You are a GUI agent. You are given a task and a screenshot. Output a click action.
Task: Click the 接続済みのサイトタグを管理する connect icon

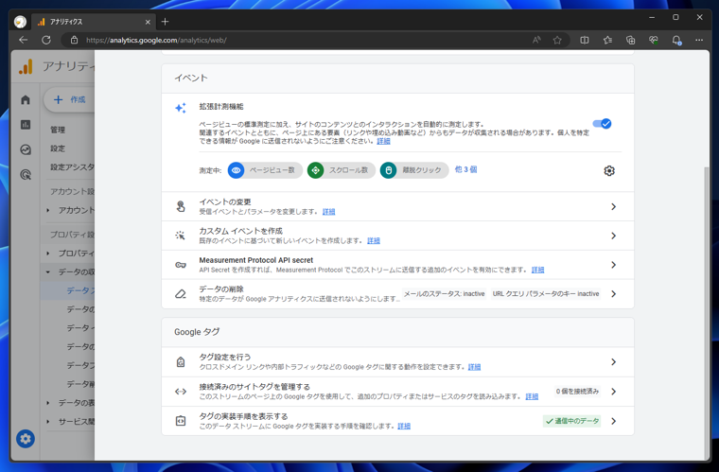(181, 392)
